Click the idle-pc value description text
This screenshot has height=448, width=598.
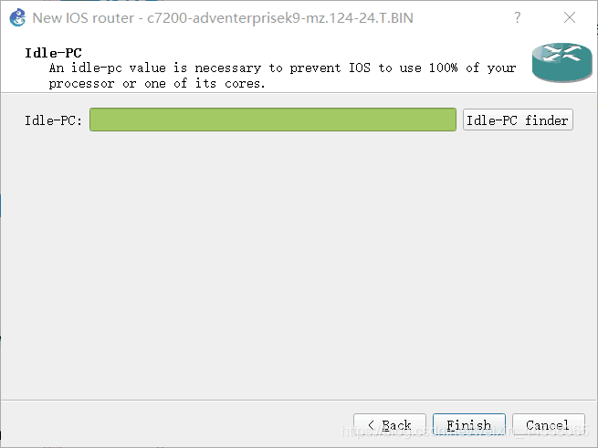coord(282,76)
